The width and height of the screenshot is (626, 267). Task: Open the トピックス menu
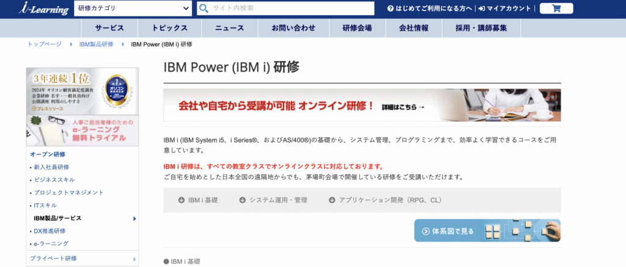pyautogui.click(x=170, y=28)
